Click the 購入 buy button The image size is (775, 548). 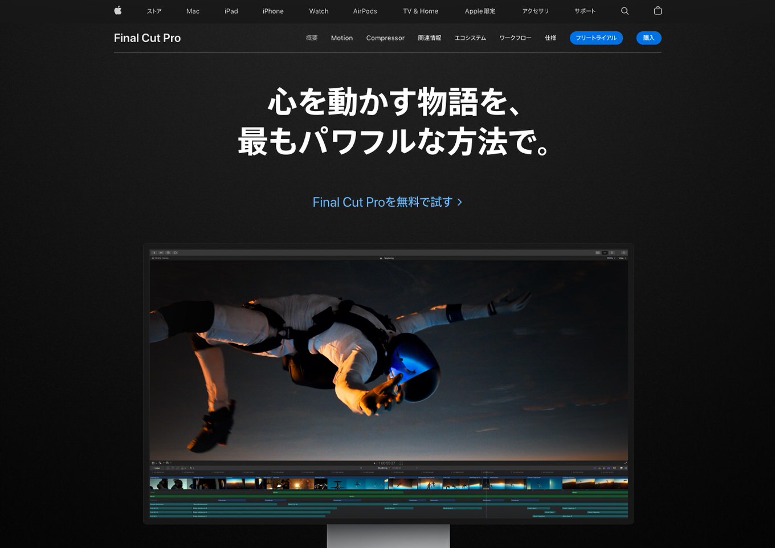point(648,38)
